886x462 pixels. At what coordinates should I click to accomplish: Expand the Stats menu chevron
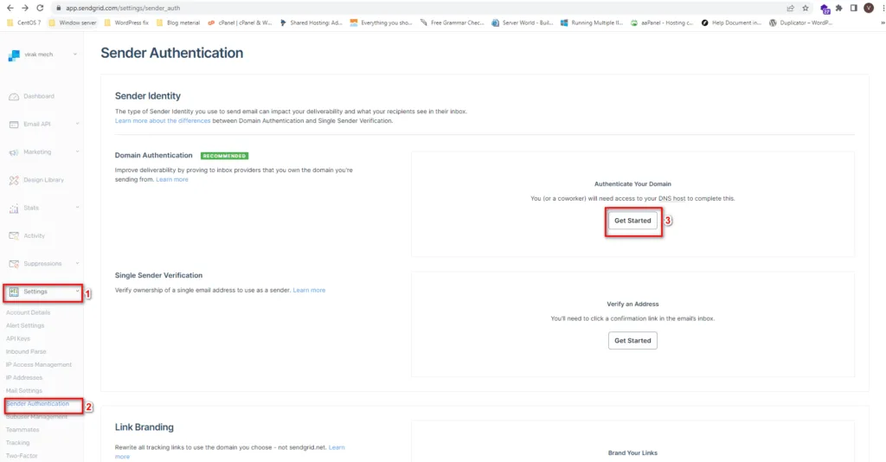pyautogui.click(x=77, y=208)
